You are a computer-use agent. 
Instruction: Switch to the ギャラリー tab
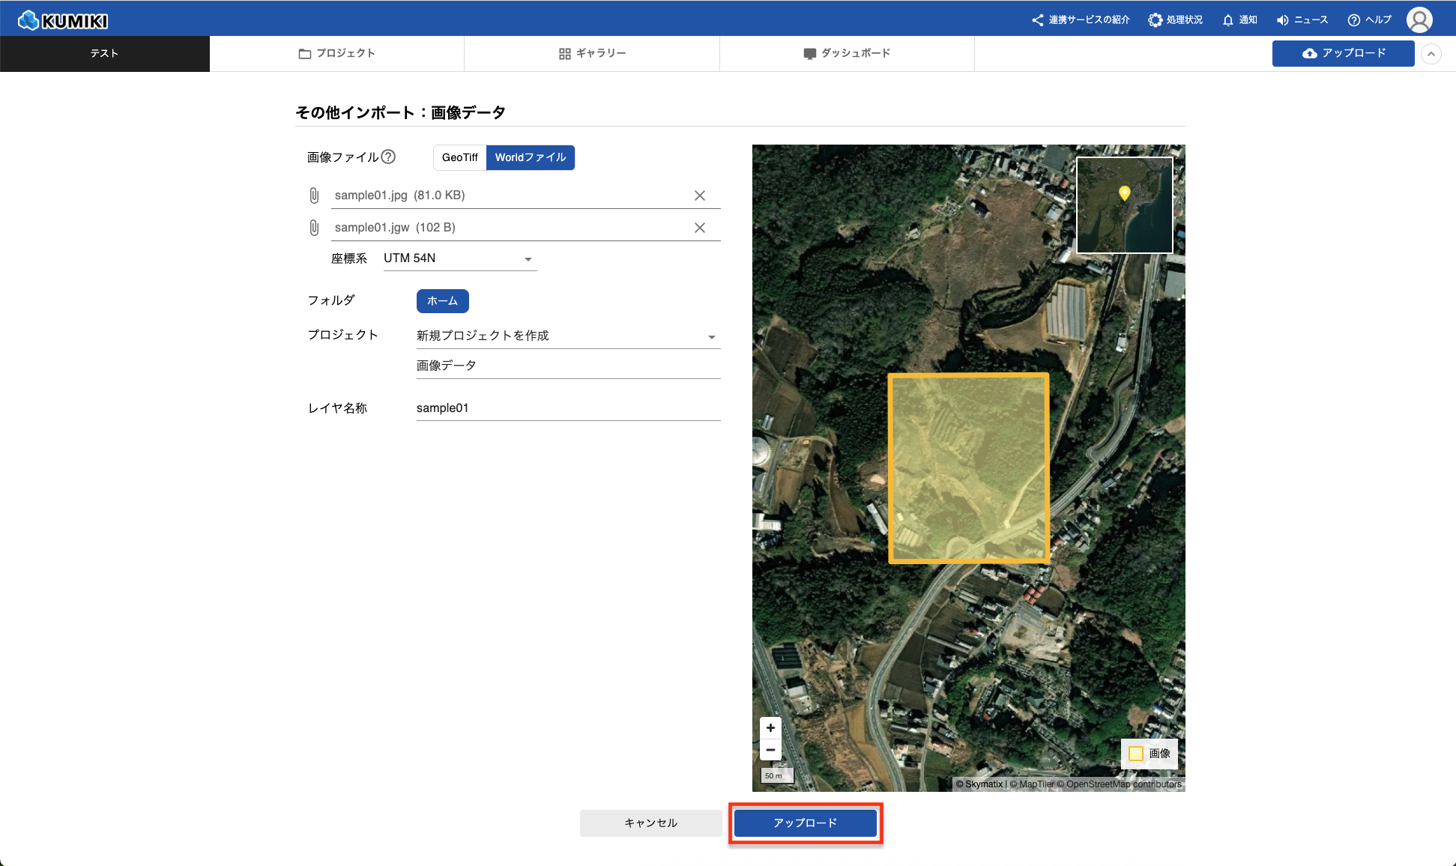click(592, 53)
